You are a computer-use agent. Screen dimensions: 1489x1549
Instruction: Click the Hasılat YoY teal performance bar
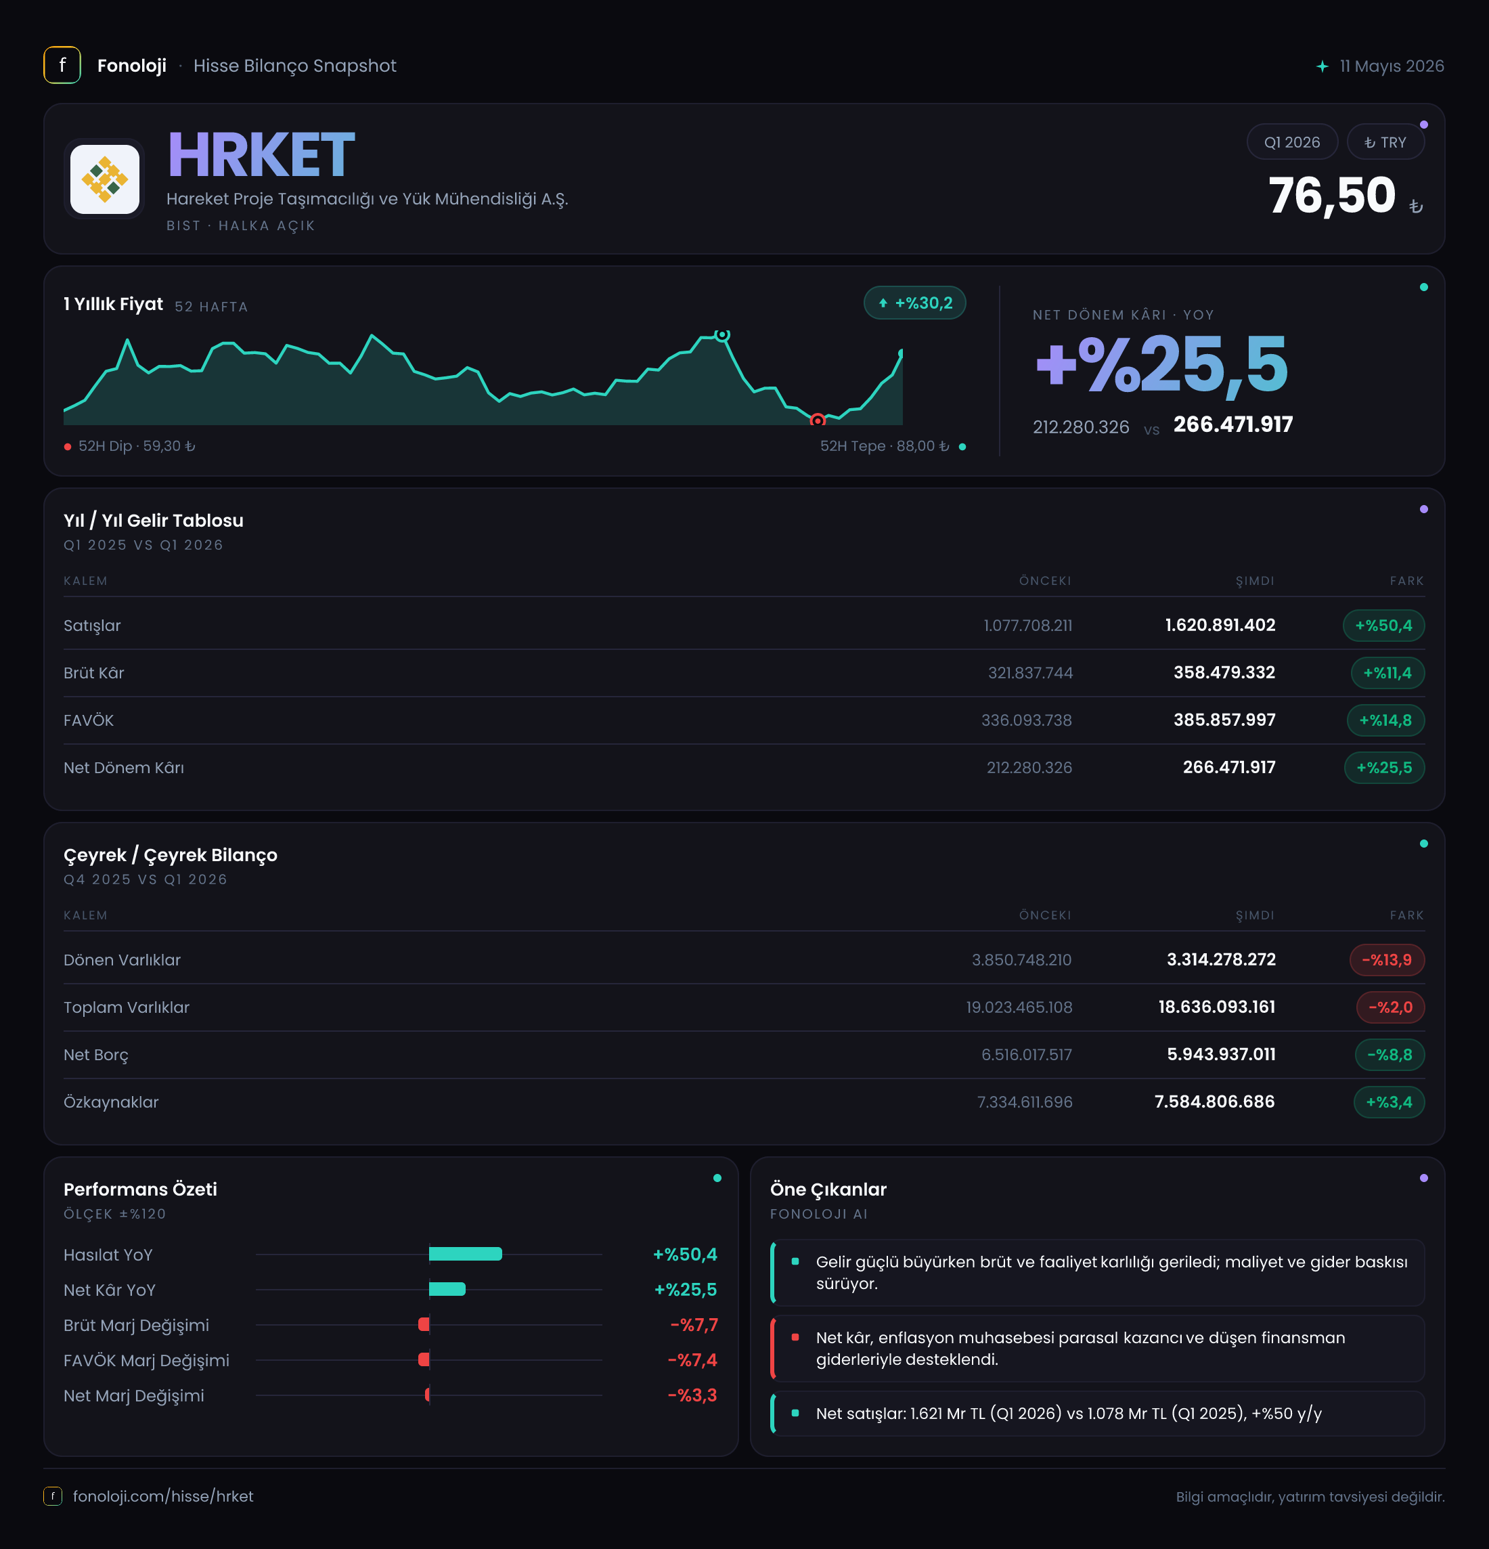coord(465,1255)
